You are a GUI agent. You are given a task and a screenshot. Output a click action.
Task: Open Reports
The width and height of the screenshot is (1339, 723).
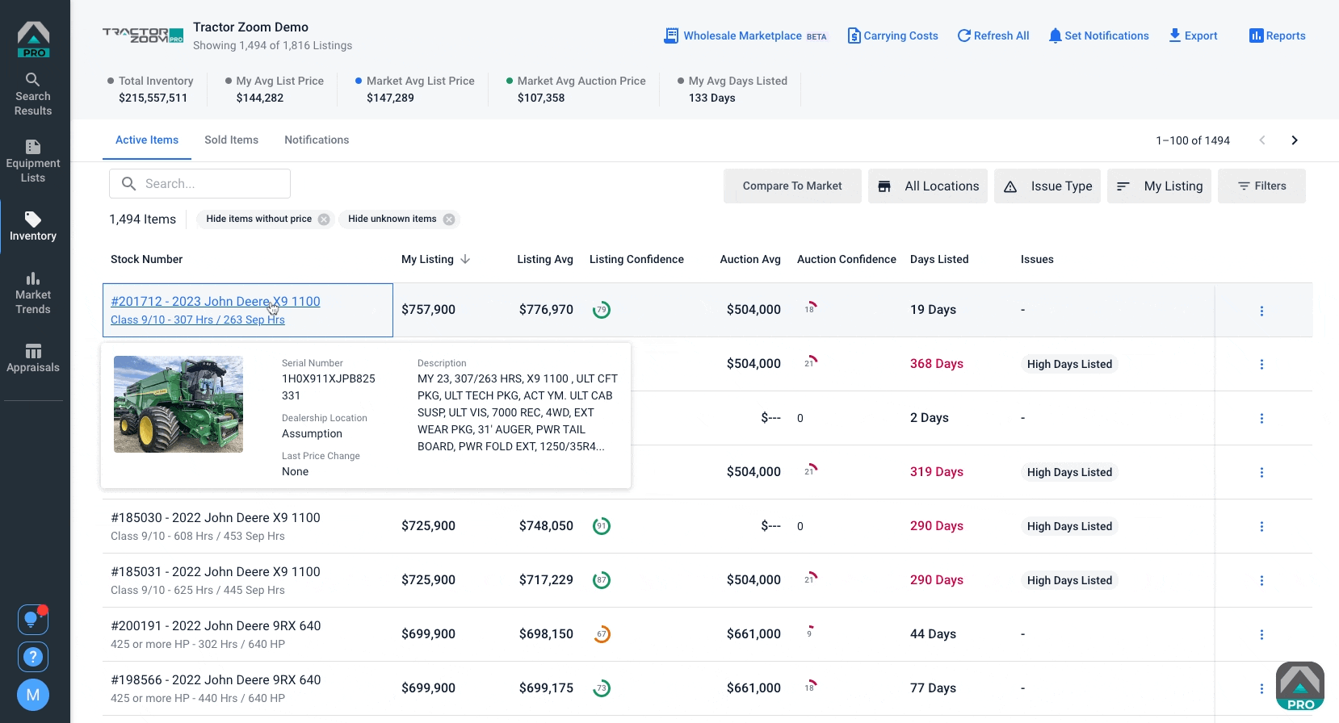[x=1278, y=36]
